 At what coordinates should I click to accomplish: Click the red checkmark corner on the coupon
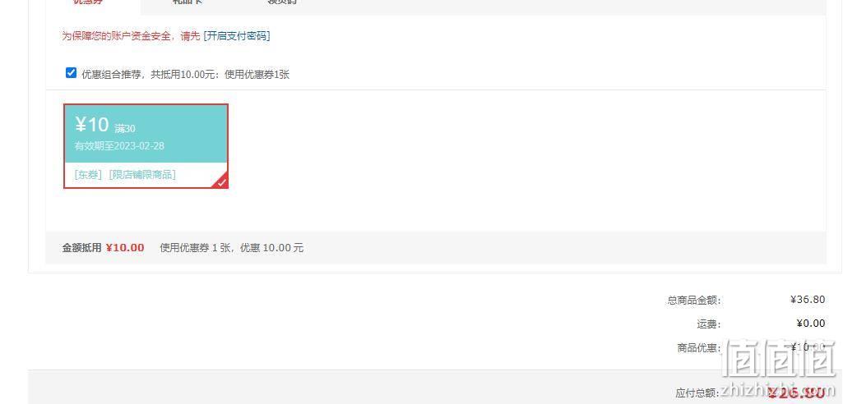pyautogui.click(x=223, y=183)
